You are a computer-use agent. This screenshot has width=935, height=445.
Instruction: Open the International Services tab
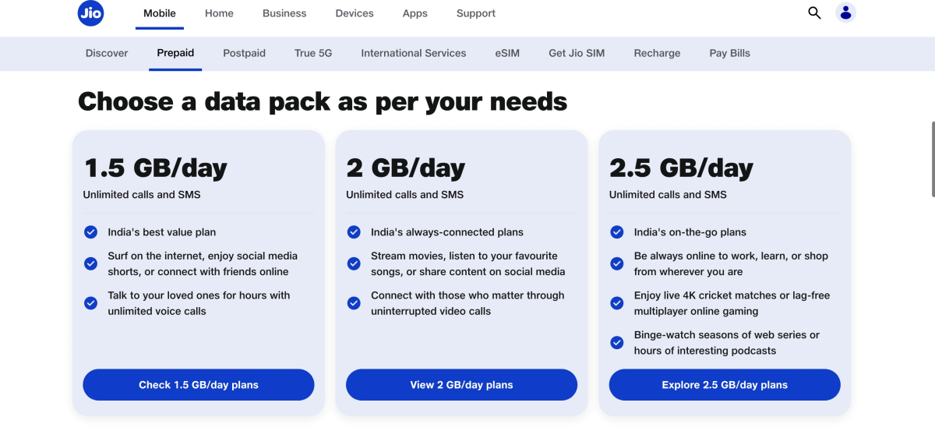414,53
